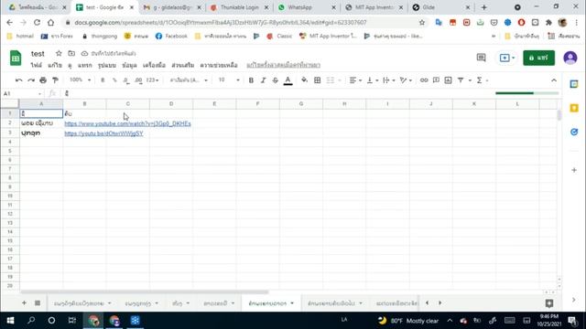The width and height of the screenshot is (586, 329).
Task: Open the Sheets home logo
Action: pos(16,58)
